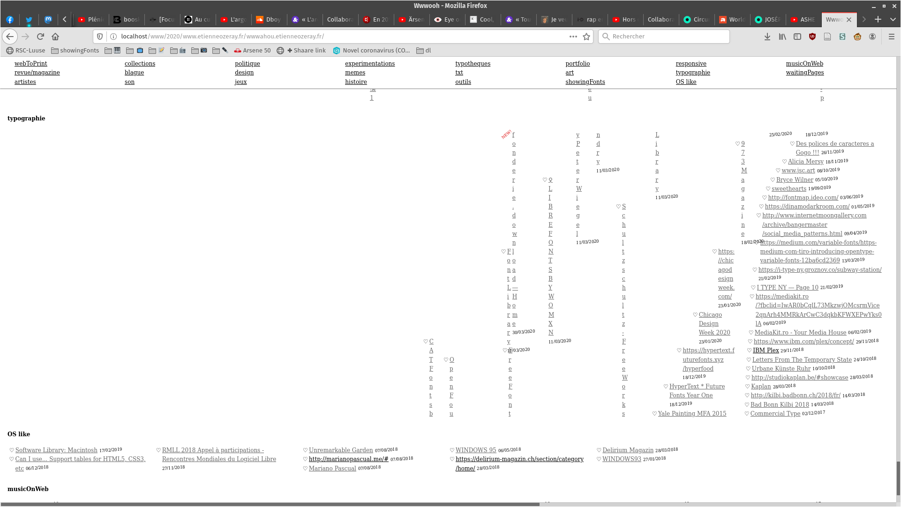Image resolution: width=901 pixels, height=507 pixels.
Task: Open the list all tabs dropdown arrow
Action: [x=893, y=19]
